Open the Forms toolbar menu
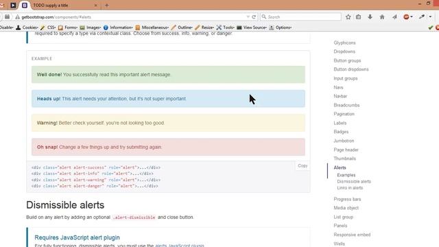The image size is (439, 247). coord(68,27)
